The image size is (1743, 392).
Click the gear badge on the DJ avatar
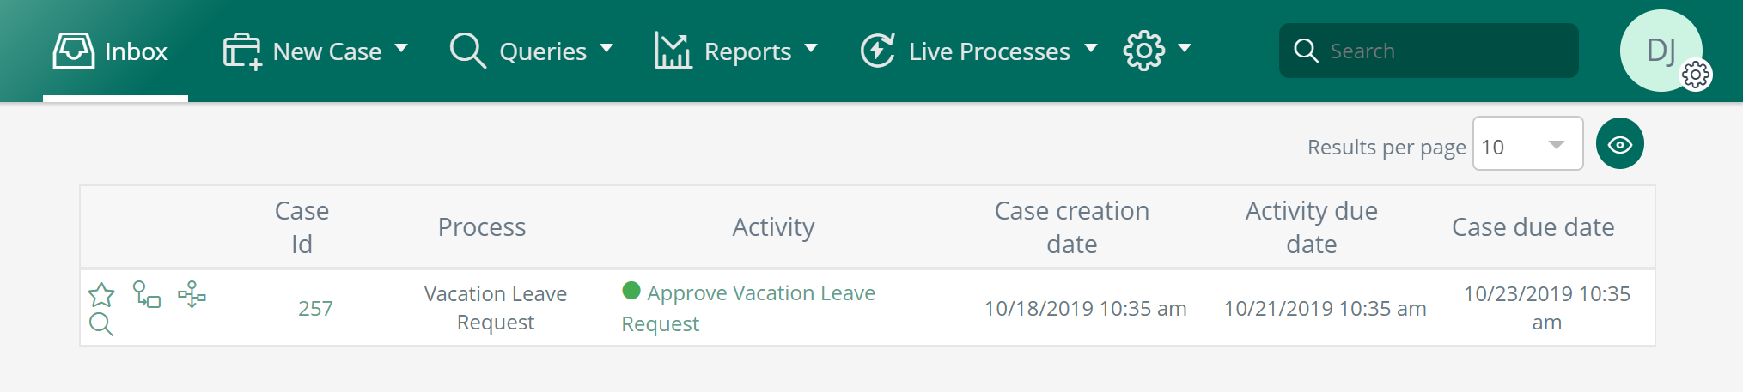[x=1696, y=75]
